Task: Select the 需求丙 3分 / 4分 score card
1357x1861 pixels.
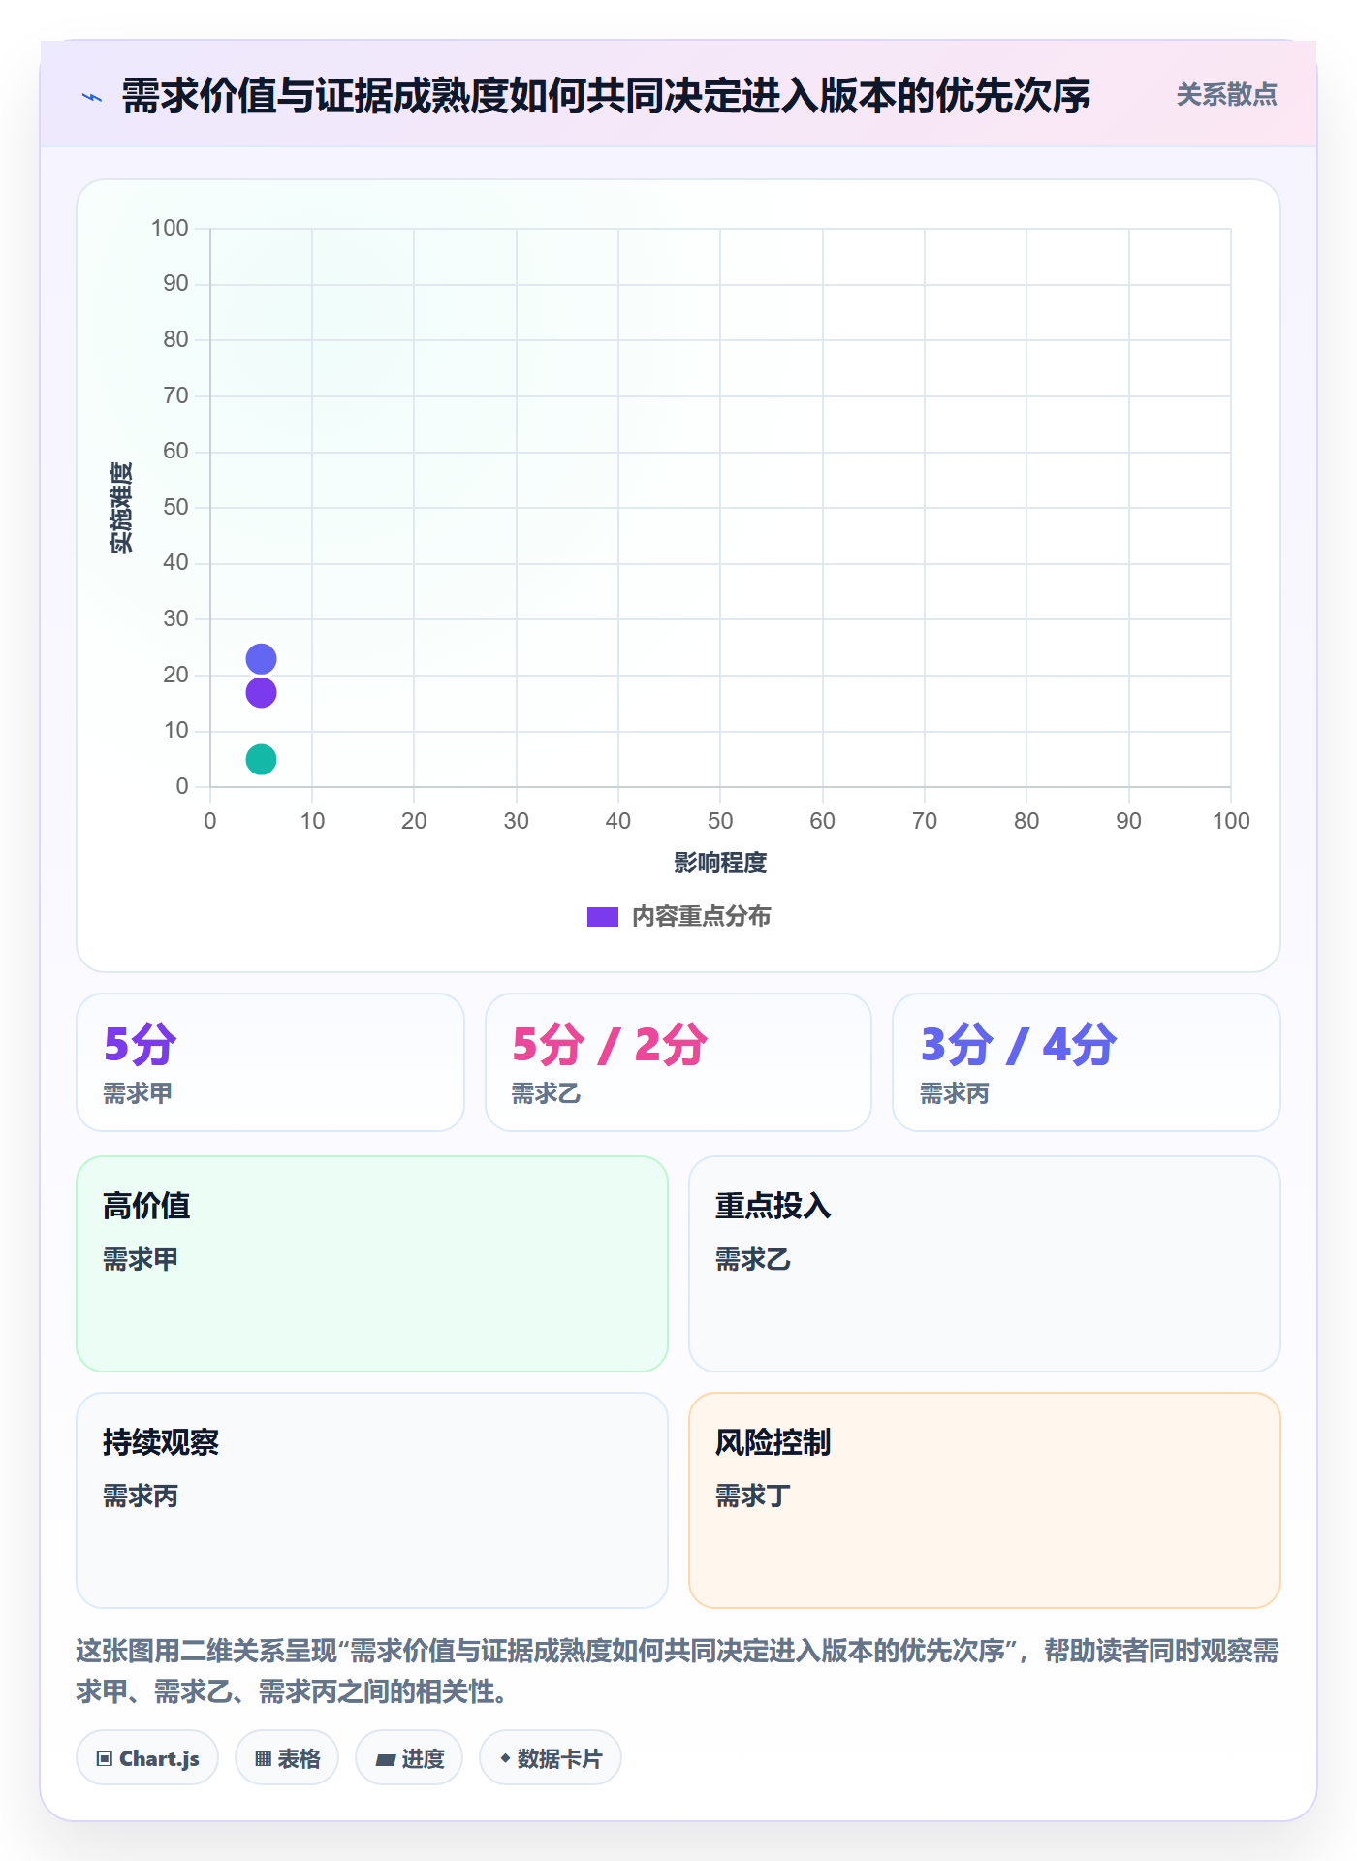Action: [1087, 1062]
